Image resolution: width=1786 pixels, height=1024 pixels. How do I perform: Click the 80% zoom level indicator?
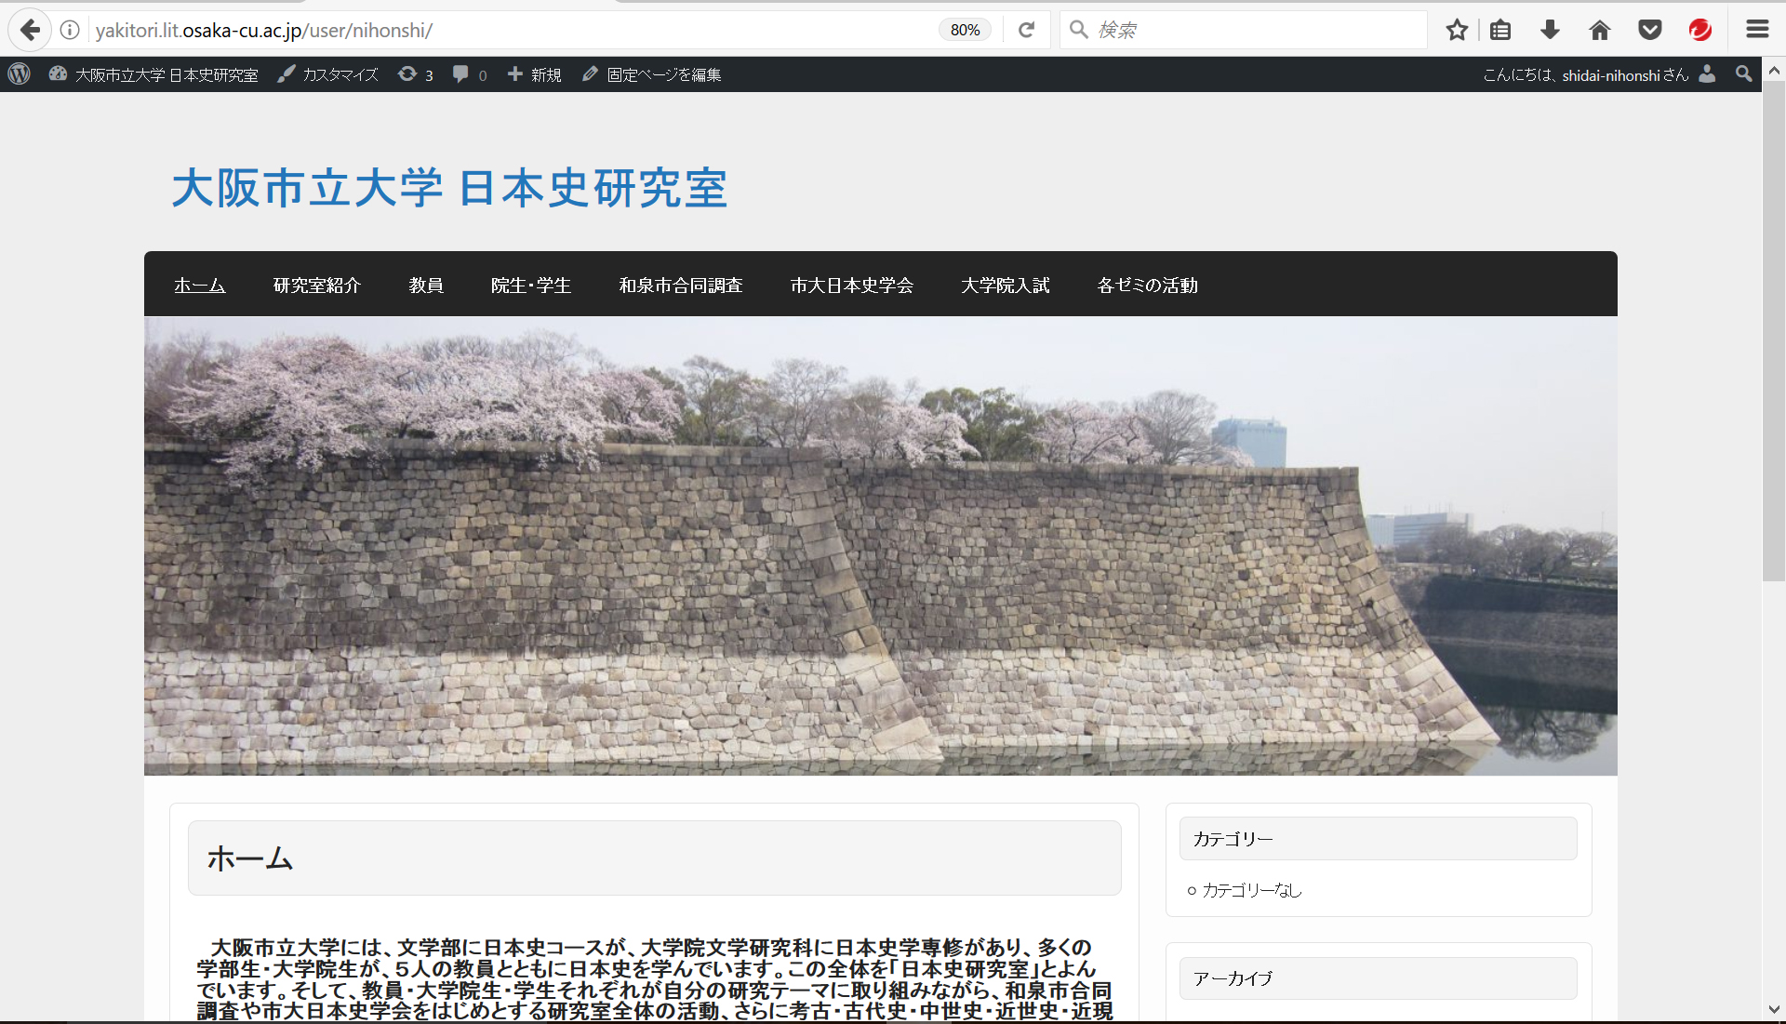(x=965, y=30)
